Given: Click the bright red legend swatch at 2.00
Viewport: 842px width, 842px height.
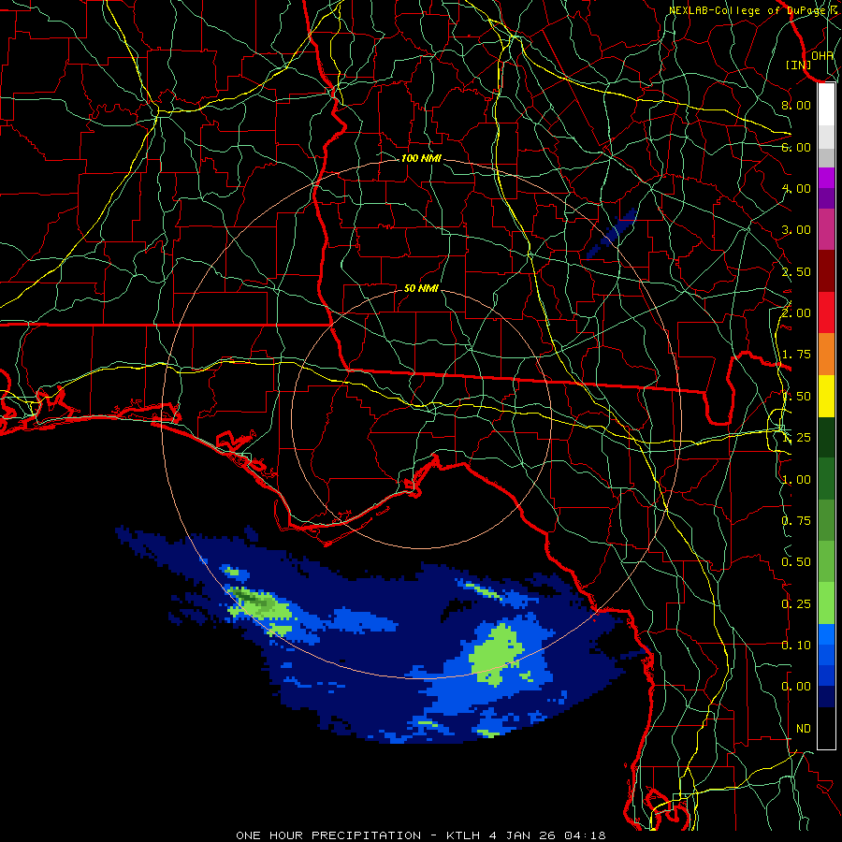Looking at the screenshot, I should (x=826, y=312).
